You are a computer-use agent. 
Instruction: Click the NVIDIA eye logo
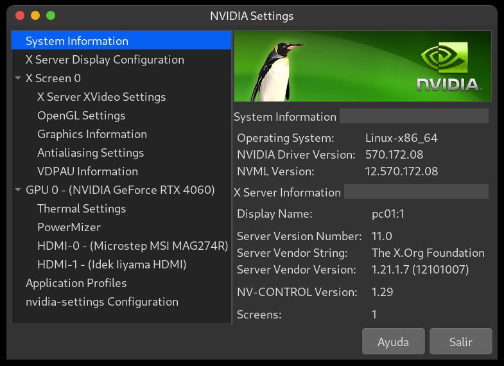click(444, 57)
